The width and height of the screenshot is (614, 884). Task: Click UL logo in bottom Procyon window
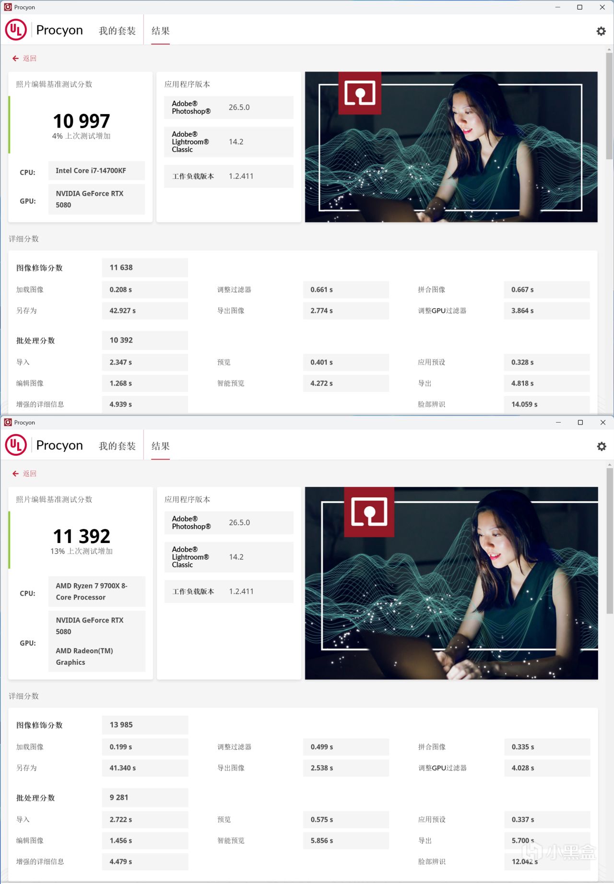16,445
